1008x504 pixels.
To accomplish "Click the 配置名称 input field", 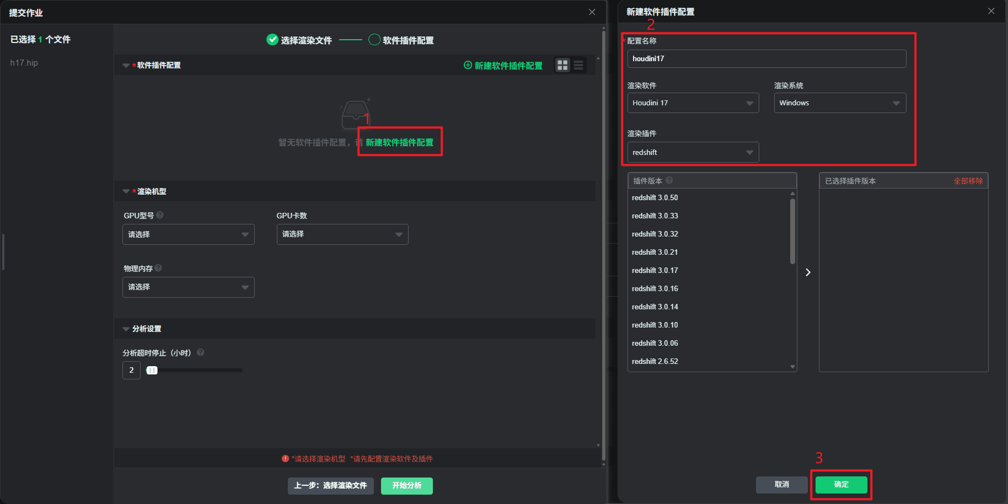I will 766,59.
